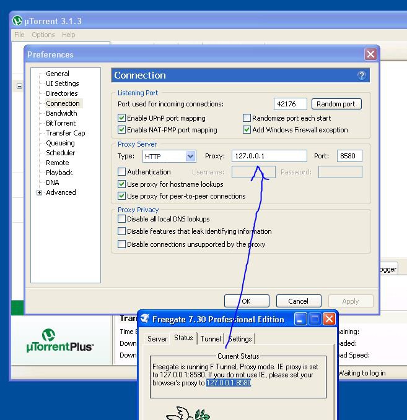Screen dimensions: 407x420
Task: Enable Randomize port each start
Action: pos(247,118)
